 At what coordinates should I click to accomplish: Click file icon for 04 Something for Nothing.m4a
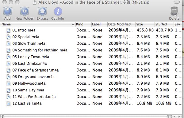pyautogui.click(x=9, y=50)
